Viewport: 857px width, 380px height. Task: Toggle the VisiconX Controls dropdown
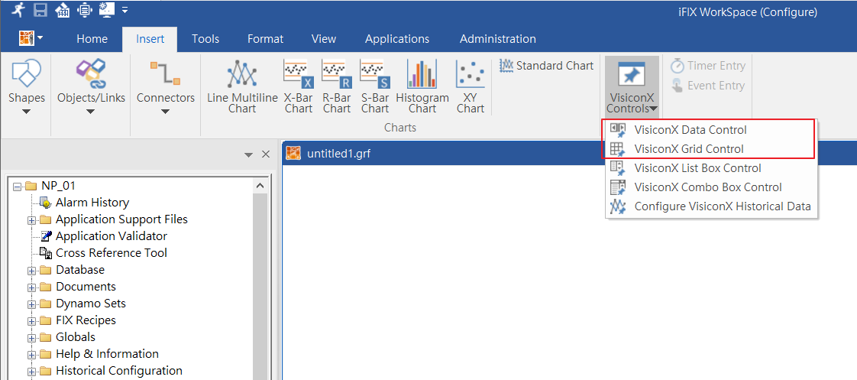tap(632, 87)
